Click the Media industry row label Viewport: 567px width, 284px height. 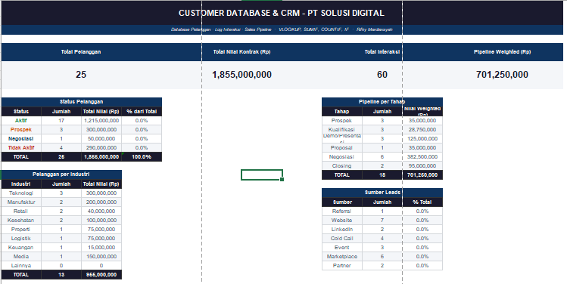[21, 257]
